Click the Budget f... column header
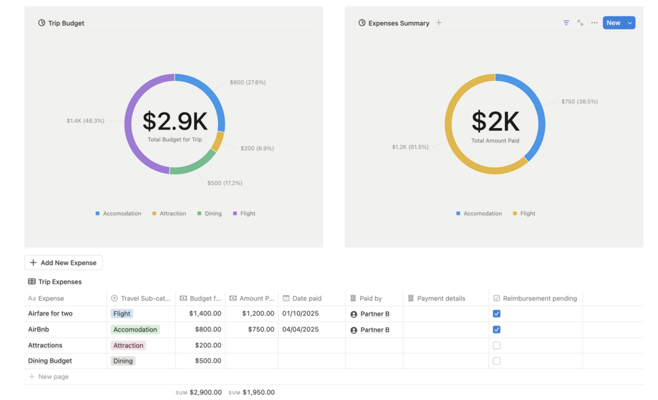Viewport: 658px width, 400px height. point(200,298)
